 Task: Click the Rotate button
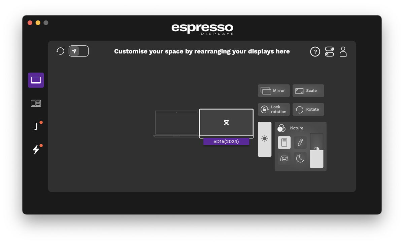308,109
